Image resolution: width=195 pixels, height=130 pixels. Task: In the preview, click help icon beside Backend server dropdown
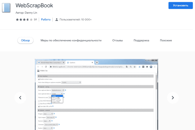coord(65,90)
